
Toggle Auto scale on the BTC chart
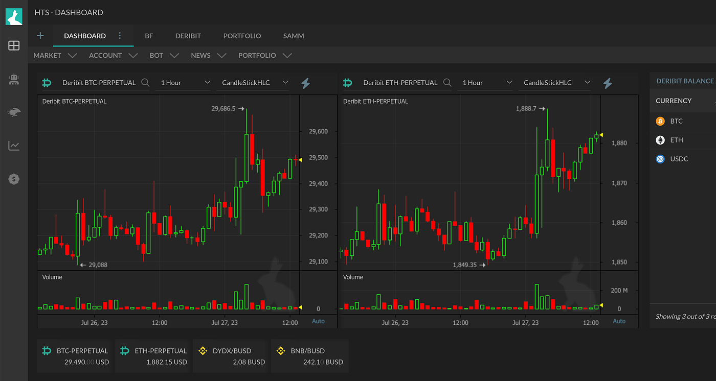pyautogui.click(x=318, y=321)
